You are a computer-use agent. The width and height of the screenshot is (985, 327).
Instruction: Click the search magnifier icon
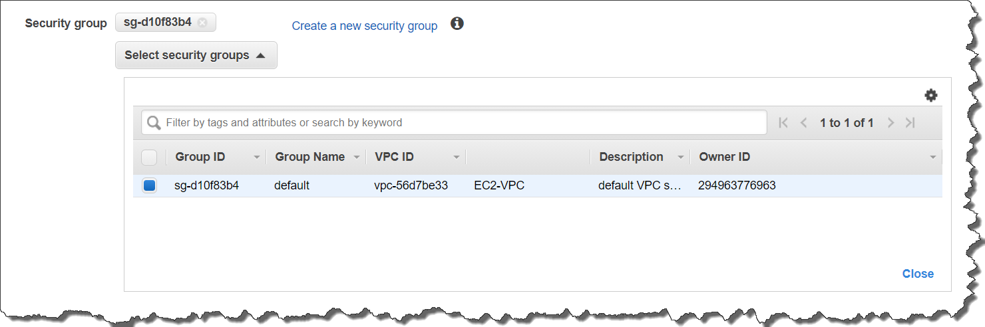coord(154,123)
